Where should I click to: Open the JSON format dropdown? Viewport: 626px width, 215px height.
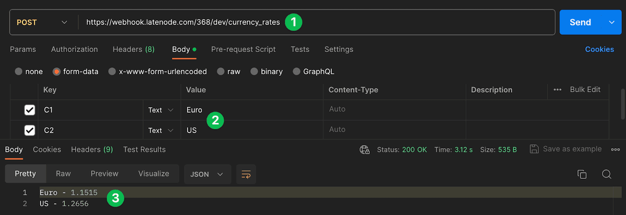pos(208,174)
